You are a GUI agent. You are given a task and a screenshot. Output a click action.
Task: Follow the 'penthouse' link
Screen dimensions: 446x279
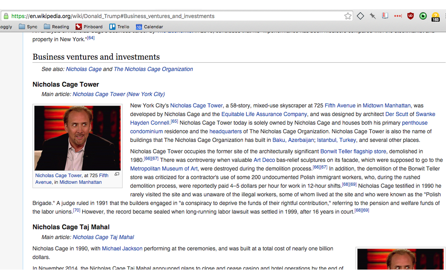415,123
